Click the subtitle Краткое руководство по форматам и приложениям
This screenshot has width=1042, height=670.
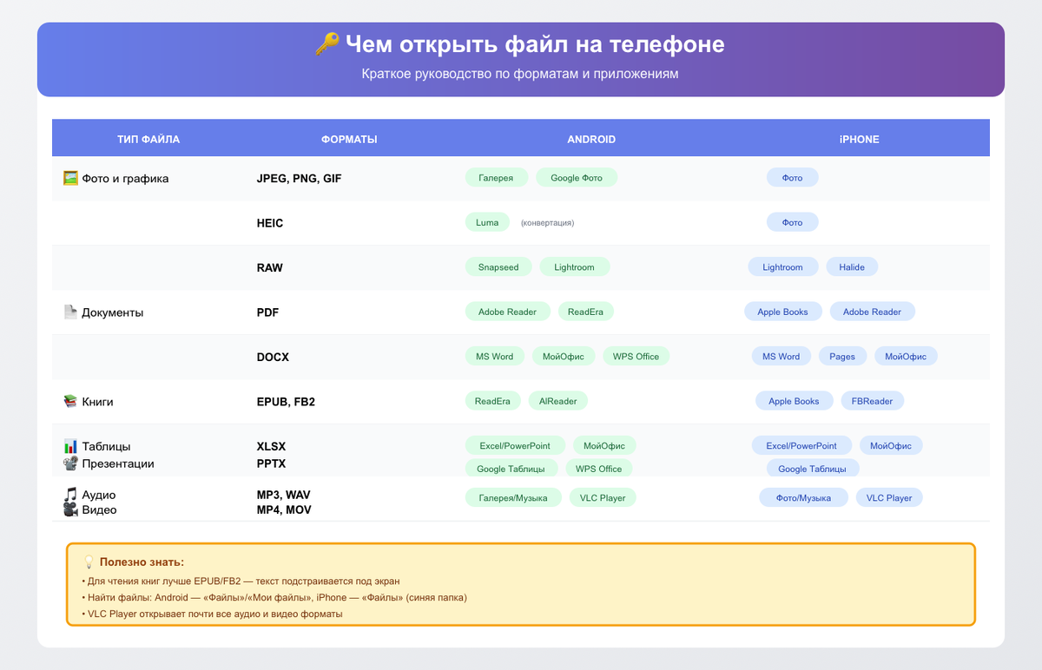tap(520, 74)
